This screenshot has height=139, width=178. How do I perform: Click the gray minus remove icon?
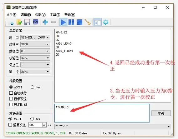[53, 22]
